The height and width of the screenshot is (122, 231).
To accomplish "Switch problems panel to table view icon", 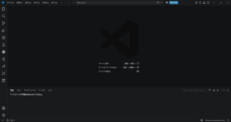I will pos(218,90).
